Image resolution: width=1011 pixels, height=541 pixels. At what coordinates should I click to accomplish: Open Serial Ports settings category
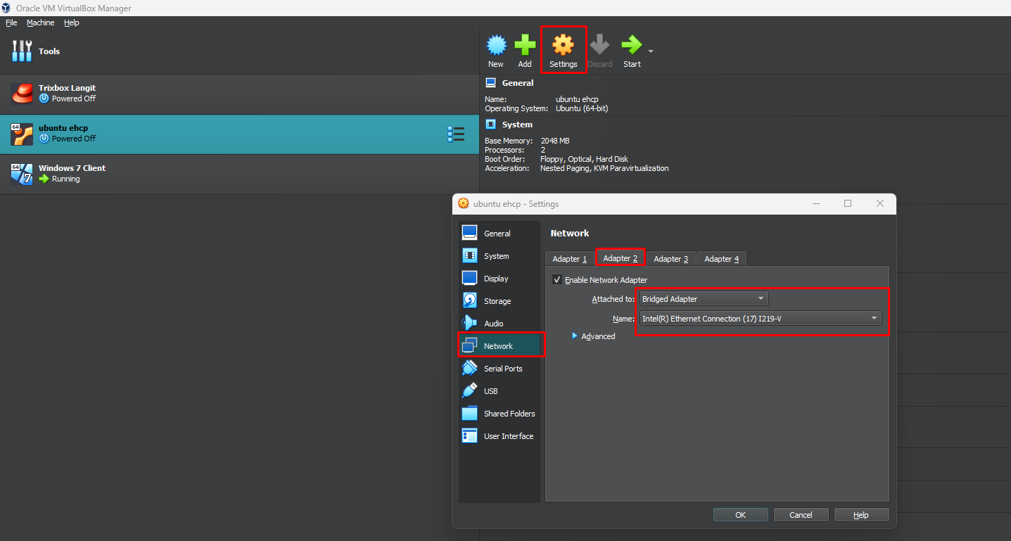[x=500, y=369]
